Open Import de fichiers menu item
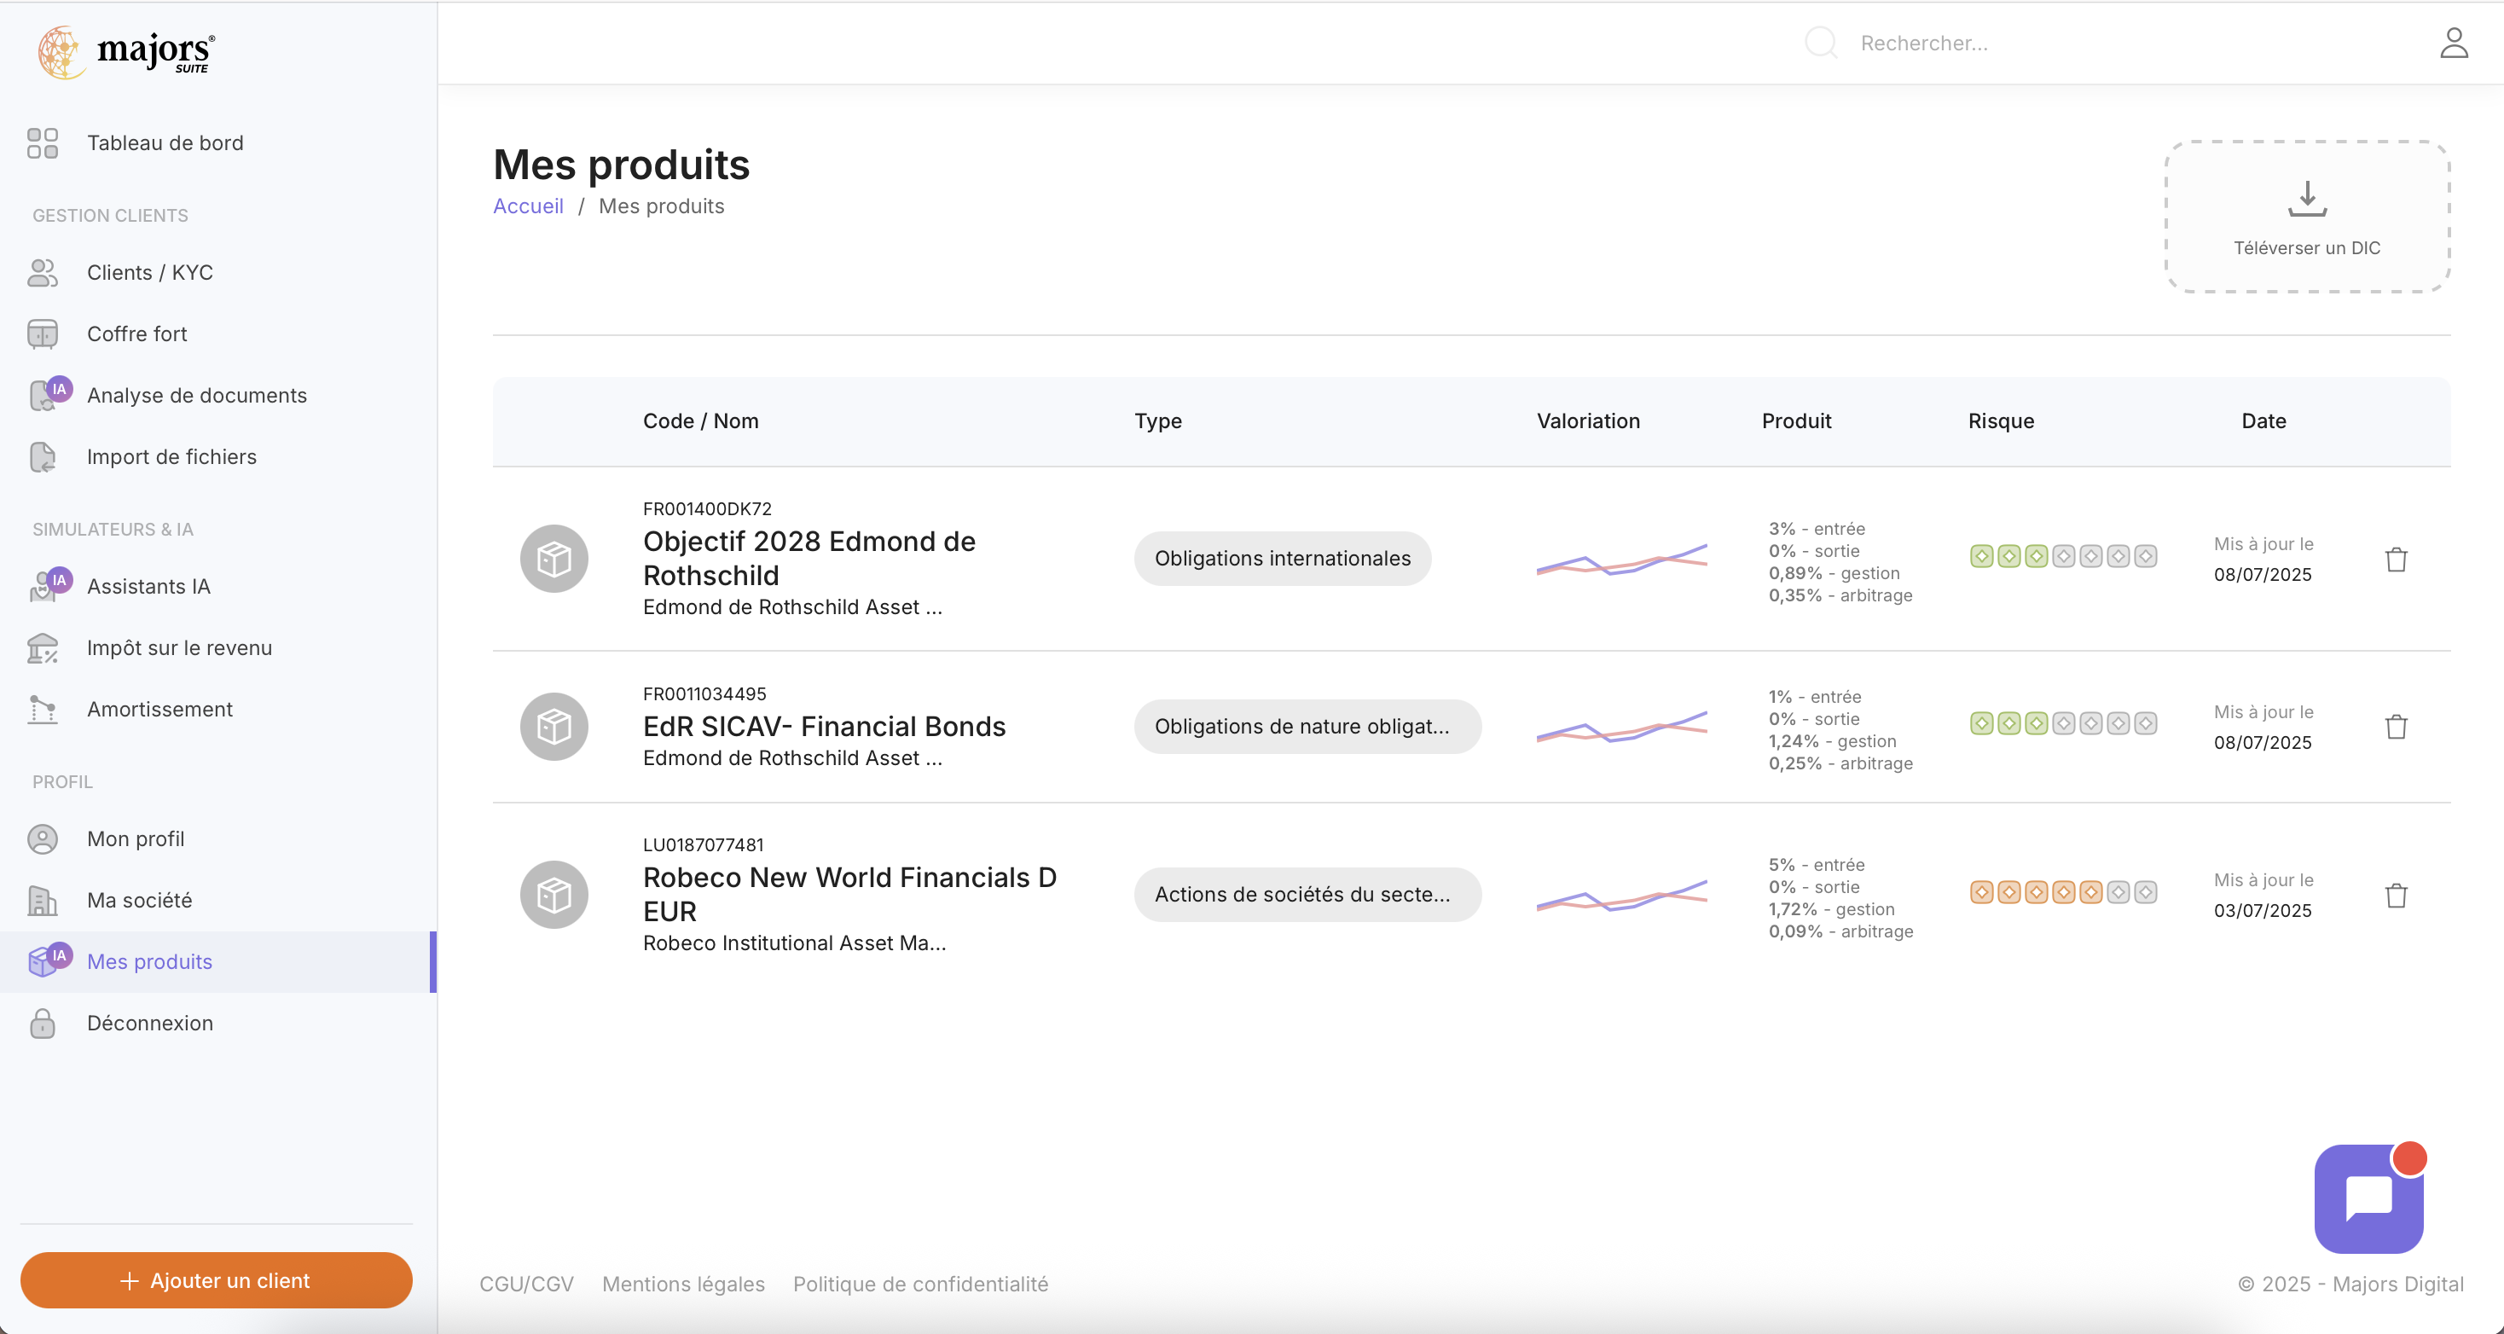Screen dimensions: 2504x1334 point(171,457)
